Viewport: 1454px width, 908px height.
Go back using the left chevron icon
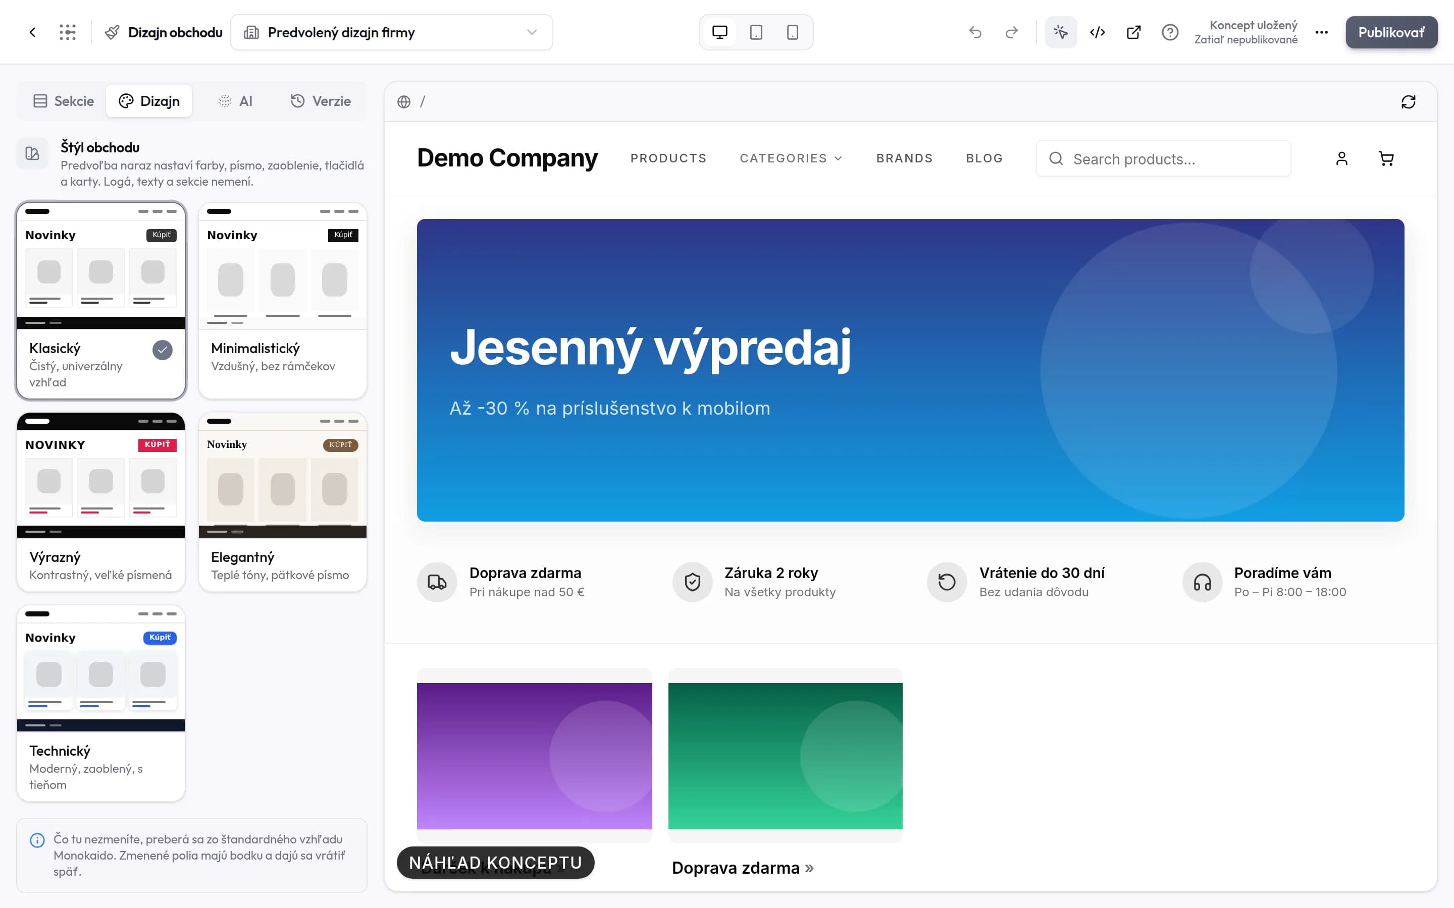click(x=32, y=32)
